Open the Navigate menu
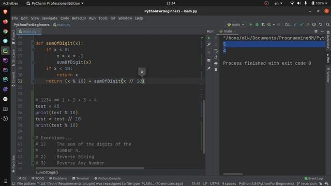The width and height of the screenshot is (331, 186). 50,18
